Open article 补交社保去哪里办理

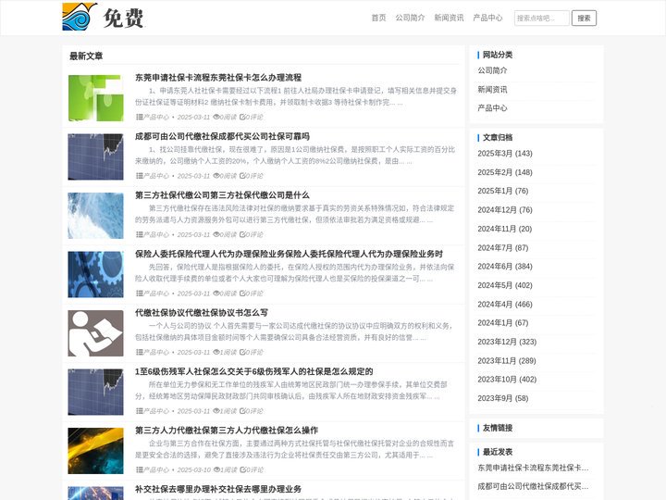pyautogui.click(x=218, y=489)
